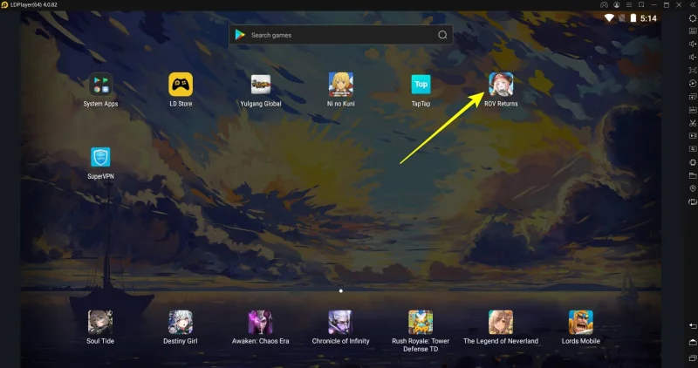This screenshot has width=698, height=368.
Task: Increase volume with the sidebar volume-up icon
Action: (x=693, y=44)
